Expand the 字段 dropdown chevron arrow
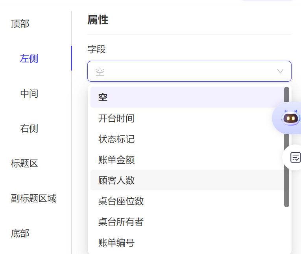Viewport: 301px width, 254px height. click(x=280, y=71)
